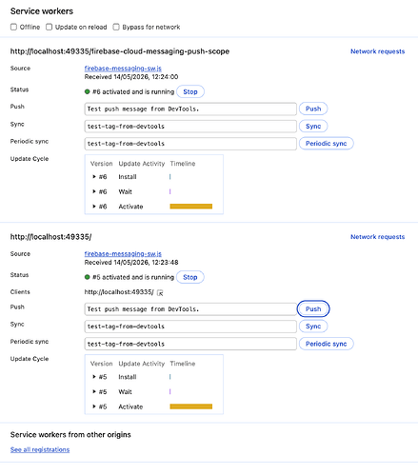Screen dimensions: 418x476
Task: Trigger Periodic sync for worker #6
Action: coord(327,144)
